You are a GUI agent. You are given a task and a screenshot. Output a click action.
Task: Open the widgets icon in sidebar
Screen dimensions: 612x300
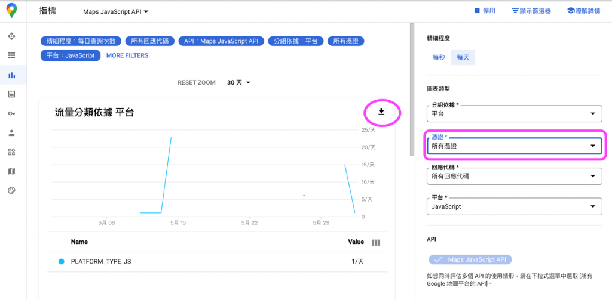12,152
